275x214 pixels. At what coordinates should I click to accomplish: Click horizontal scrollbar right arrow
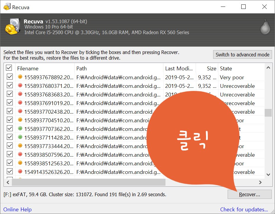click(260, 182)
